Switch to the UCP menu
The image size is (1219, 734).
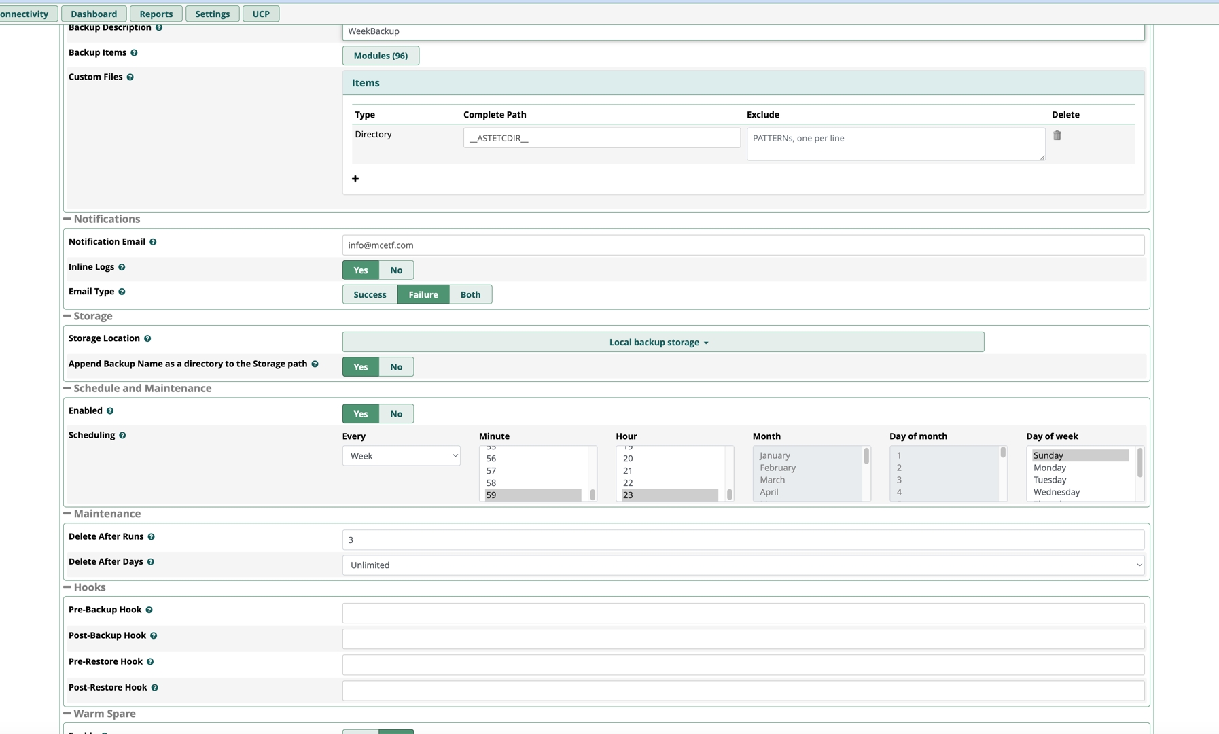261,14
